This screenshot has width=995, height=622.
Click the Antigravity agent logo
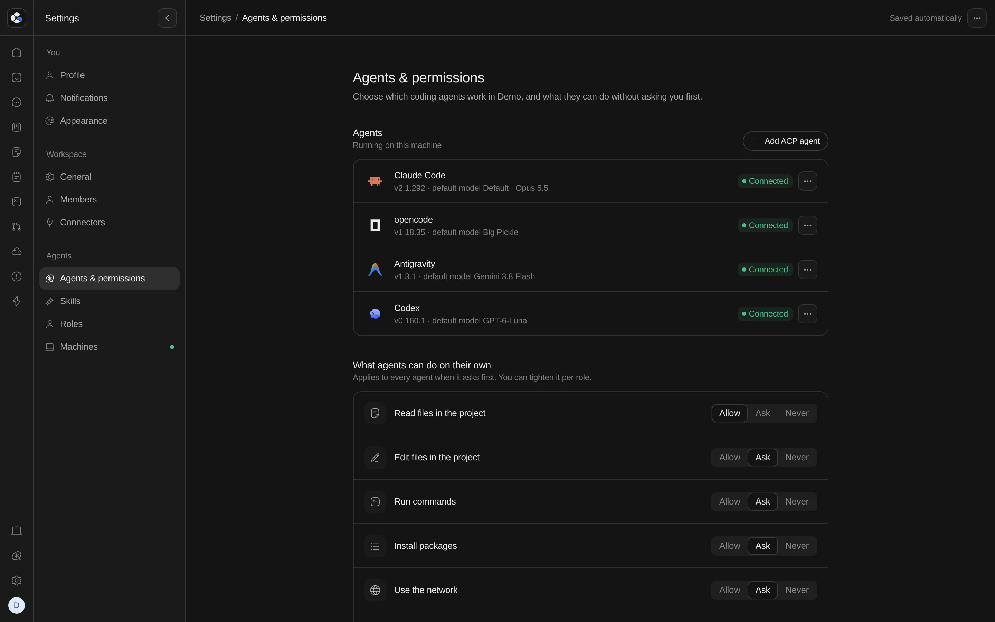coord(375,270)
